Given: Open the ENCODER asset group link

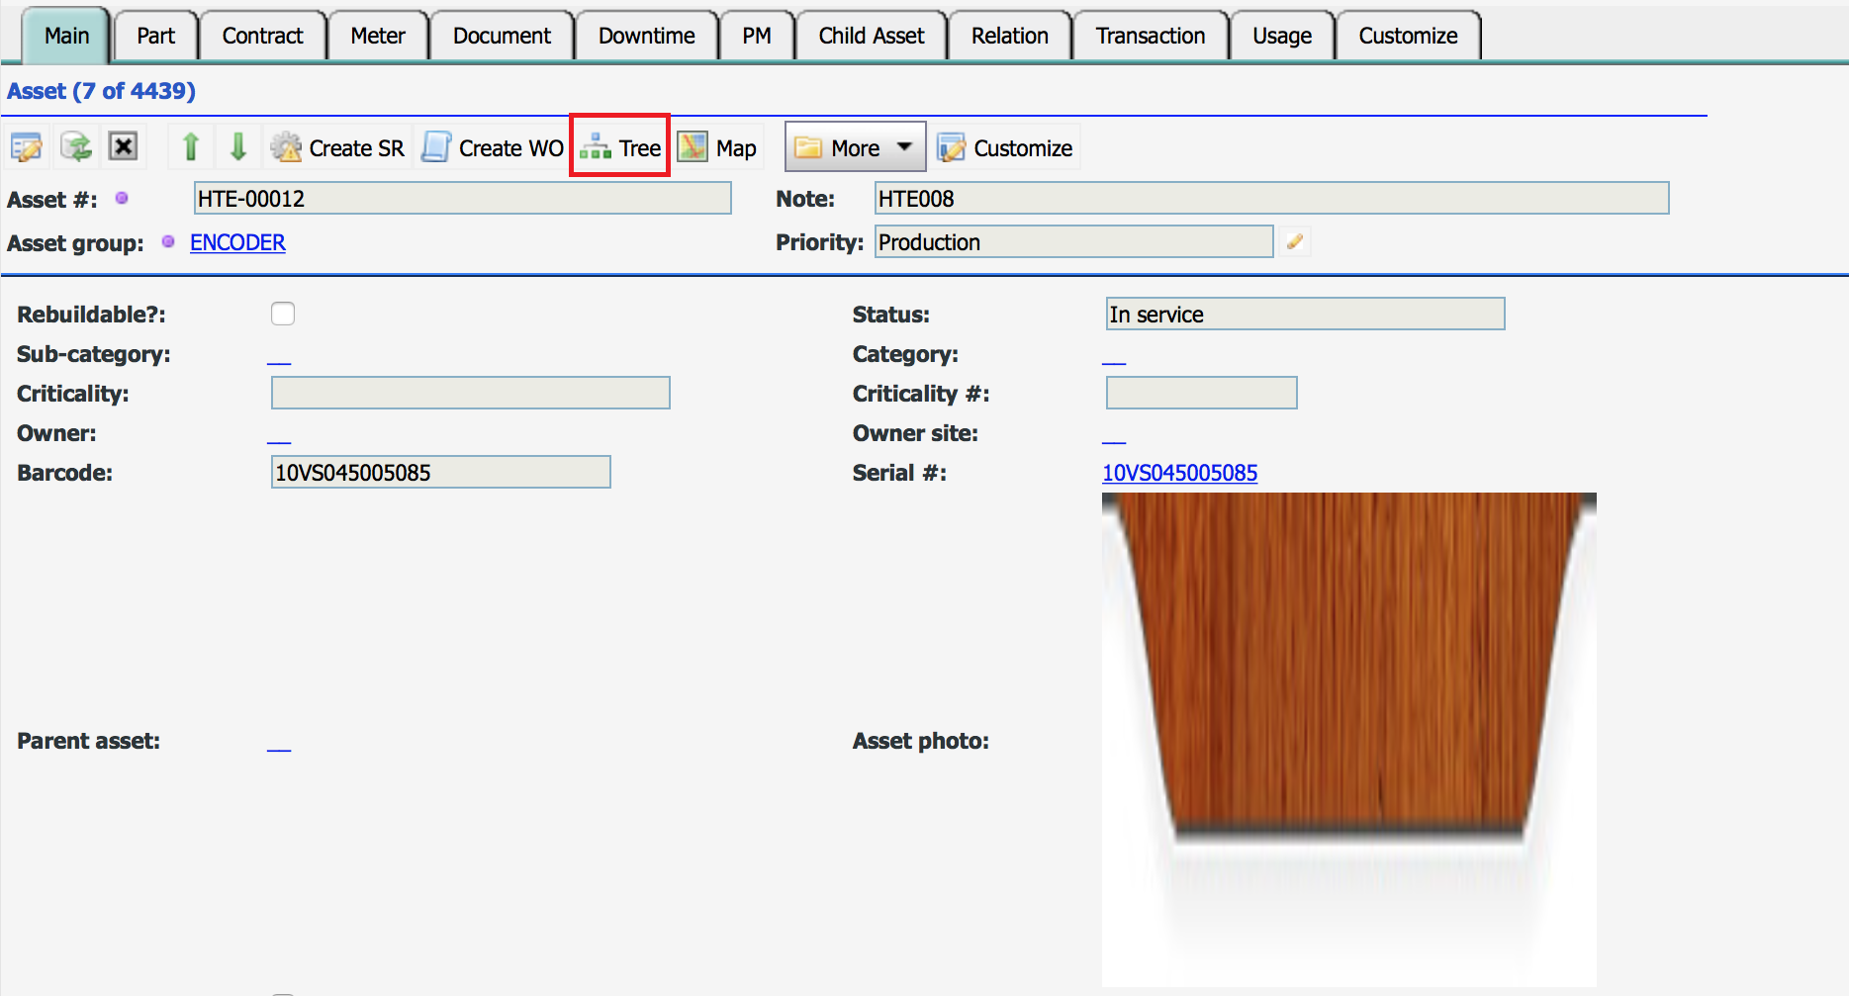Looking at the screenshot, I should pyautogui.click(x=237, y=242).
